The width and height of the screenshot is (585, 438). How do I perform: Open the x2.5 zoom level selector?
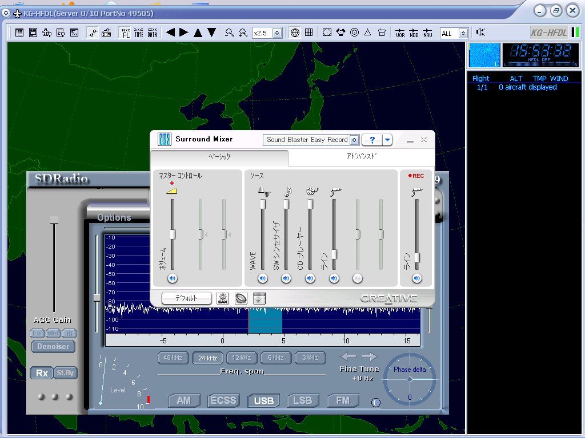click(x=277, y=32)
